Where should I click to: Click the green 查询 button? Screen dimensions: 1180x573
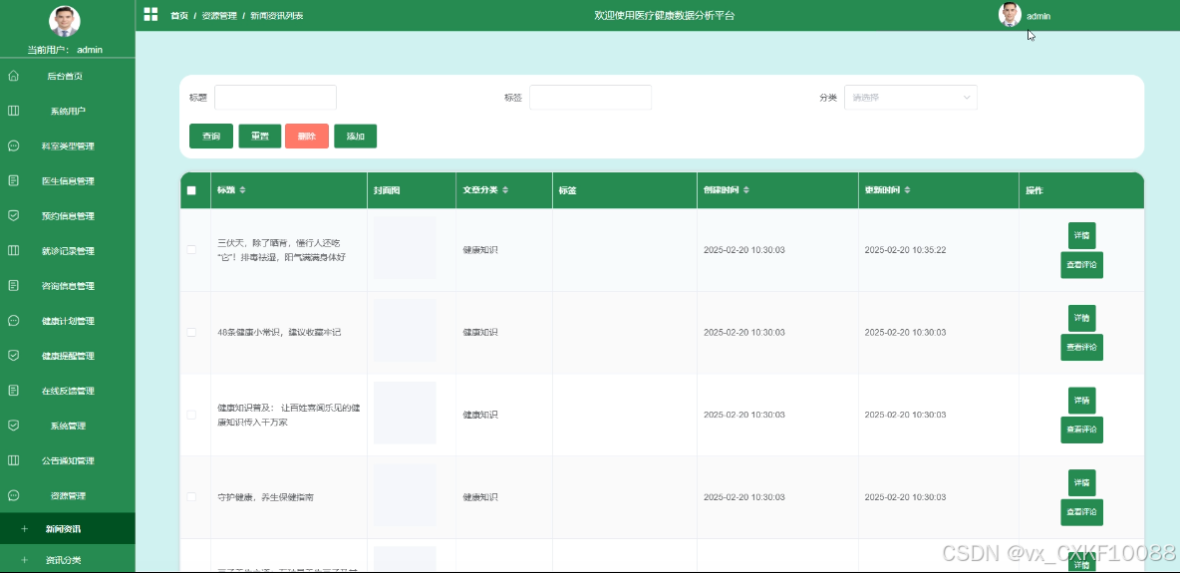click(211, 137)
